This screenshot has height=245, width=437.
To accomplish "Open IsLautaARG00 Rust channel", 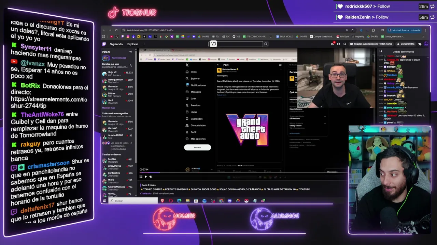I will pyautogui.click(x=118, y=136).
